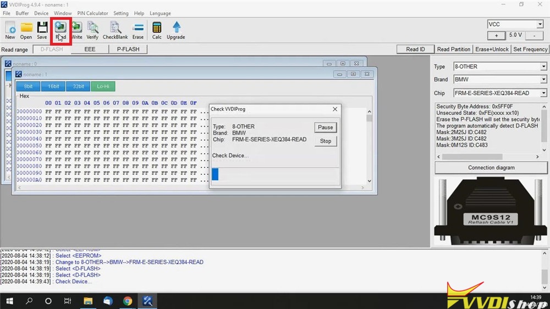Click the Read Partition button
The height and width of the screenshot is (309, 550).
click(454, 49)
